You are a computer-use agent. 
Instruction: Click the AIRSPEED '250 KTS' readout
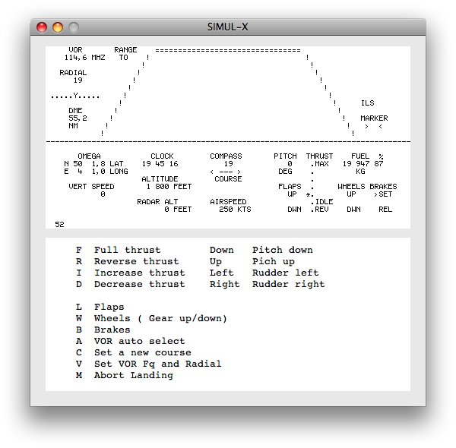pyautogui.click(x=235, y=210)
